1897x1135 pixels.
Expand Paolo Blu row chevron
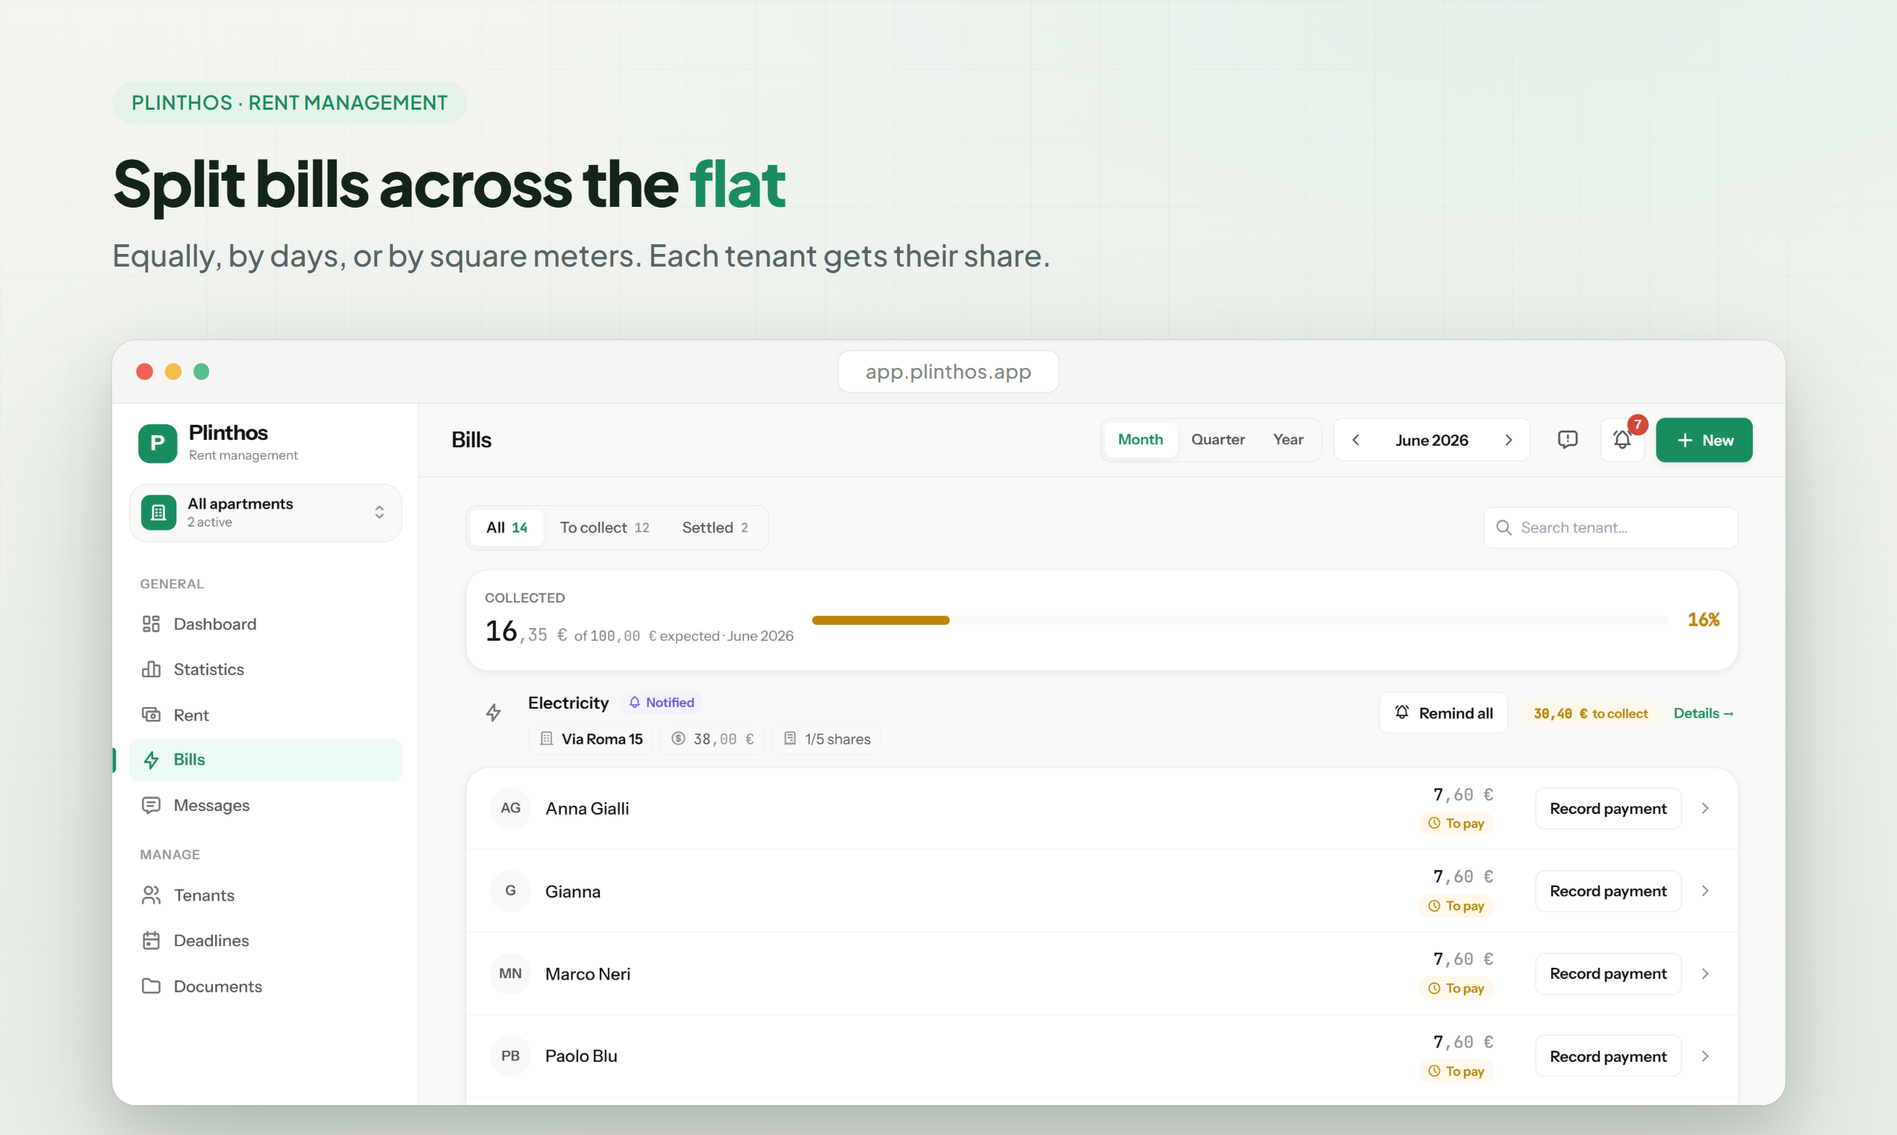1705,1057
